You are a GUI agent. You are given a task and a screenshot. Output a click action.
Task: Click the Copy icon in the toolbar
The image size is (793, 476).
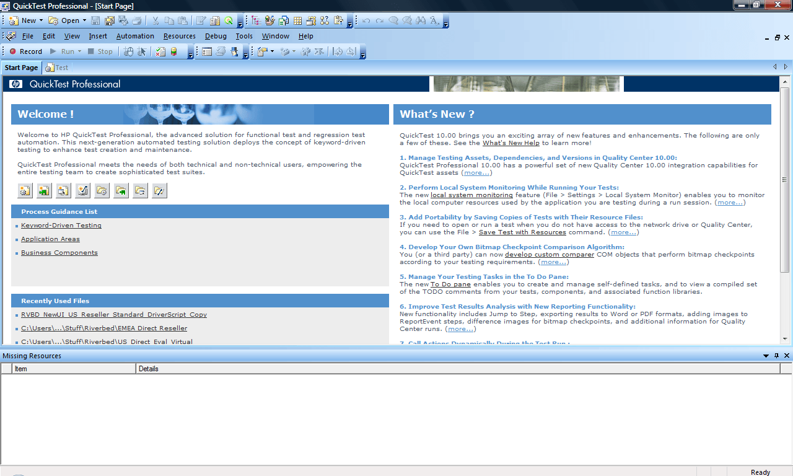pos(169,20)
